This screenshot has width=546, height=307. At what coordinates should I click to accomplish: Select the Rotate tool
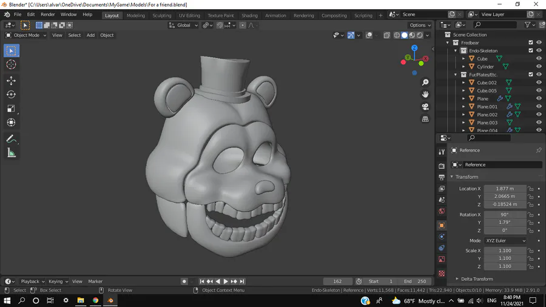point(11,95)
